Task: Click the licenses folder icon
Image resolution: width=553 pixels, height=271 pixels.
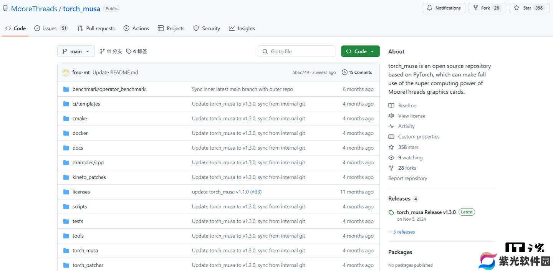Action: [66, 192]
